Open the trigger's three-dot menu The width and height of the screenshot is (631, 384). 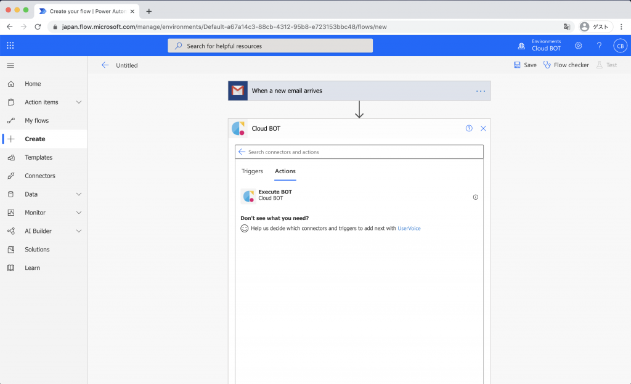point(481,91)
